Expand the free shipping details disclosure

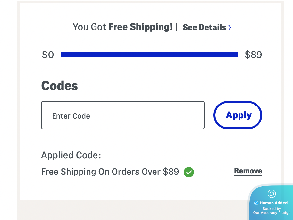click(x=204, y=27)
